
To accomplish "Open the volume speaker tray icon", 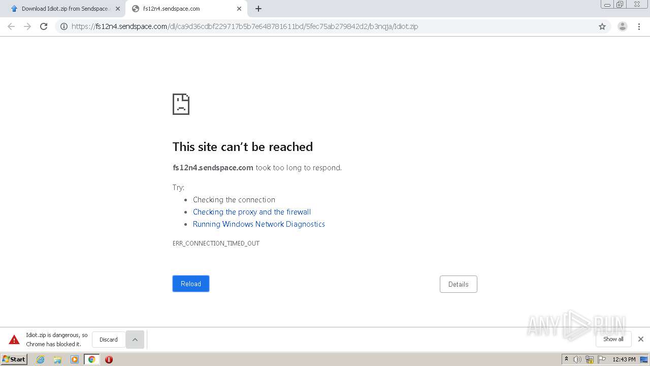I will click(577, 359).
